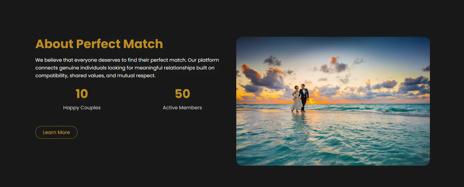
Task: Click "mutual respect" in the paragraph
Action: pos(136,76)
